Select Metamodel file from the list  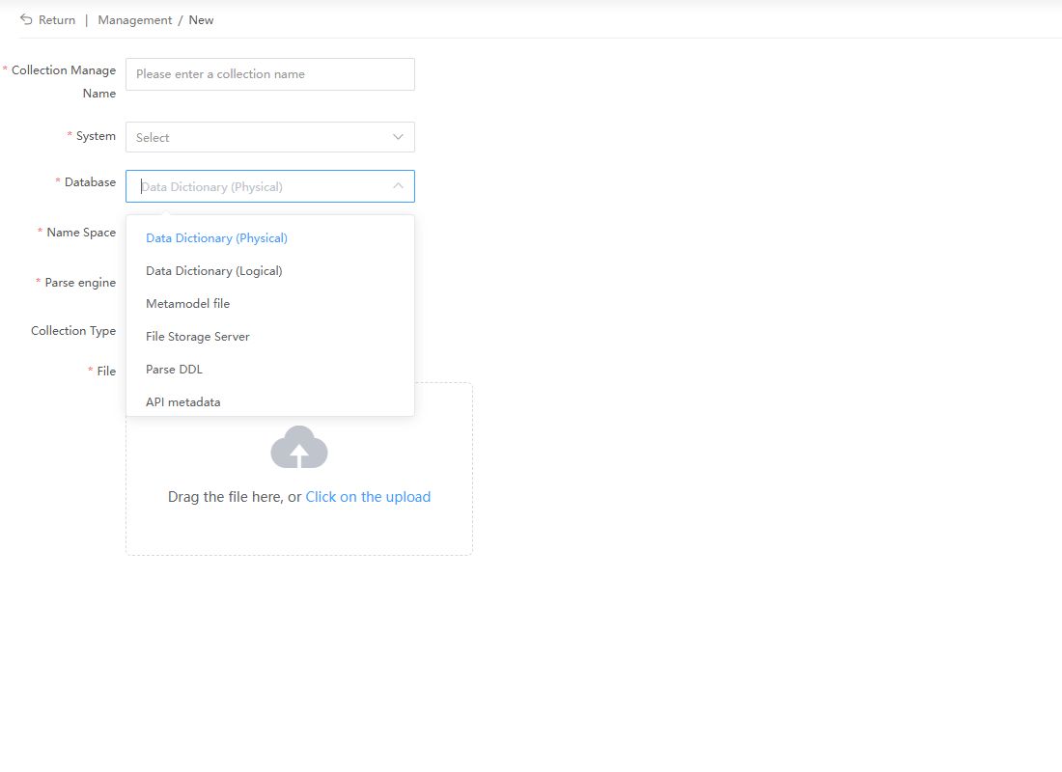pyautogui.click(x=269, y=304)
